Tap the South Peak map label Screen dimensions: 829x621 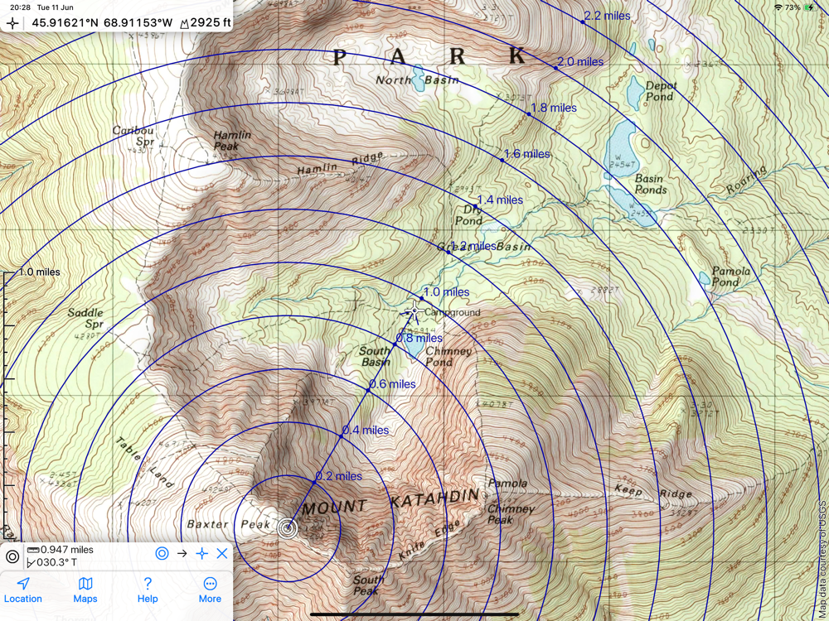pos(369,585)
